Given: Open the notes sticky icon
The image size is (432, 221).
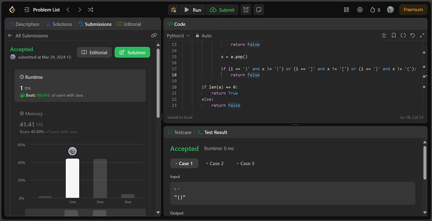Looking at the screenshot, I should click(259, 10).
